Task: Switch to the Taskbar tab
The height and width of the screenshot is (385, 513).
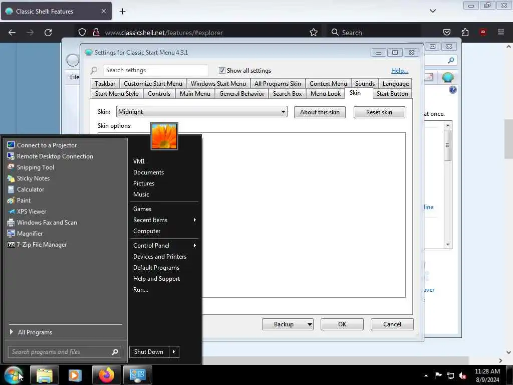Action: pos(105,84)
